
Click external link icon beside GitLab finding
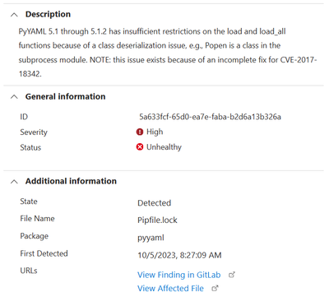[x=232, y=275]
